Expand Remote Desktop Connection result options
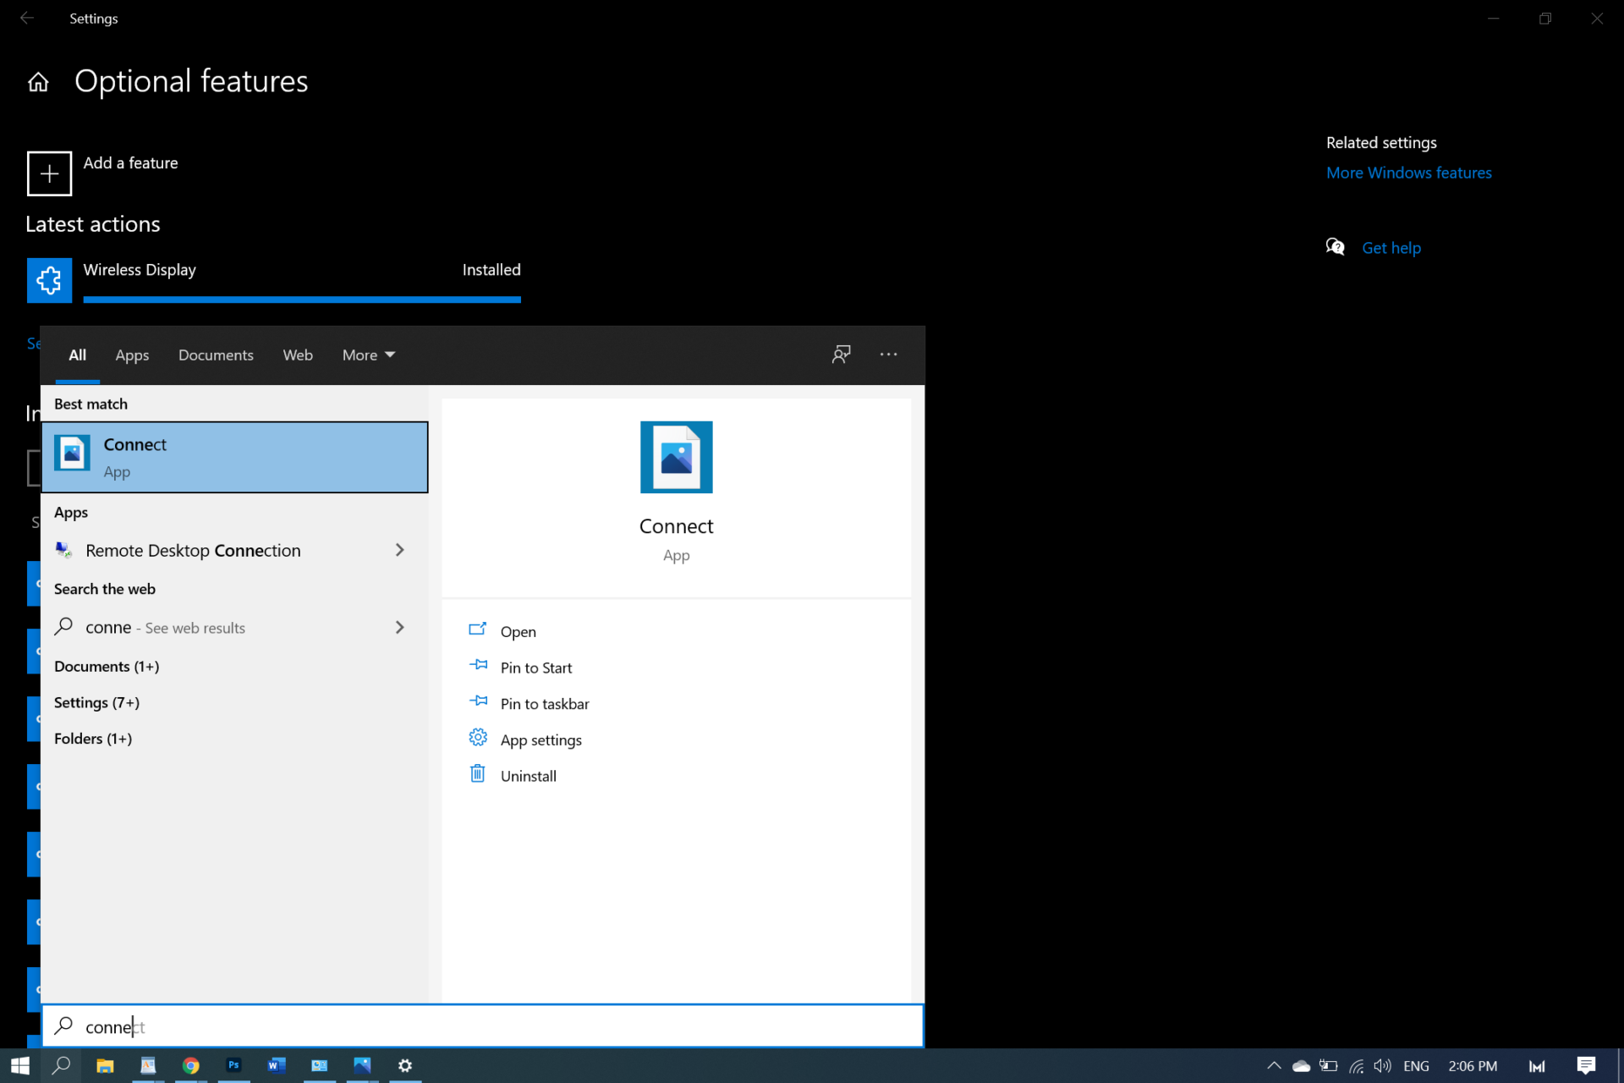The height and width of the screenshot is (1083, 1624). pyautogui.click(x=399, y=550)
